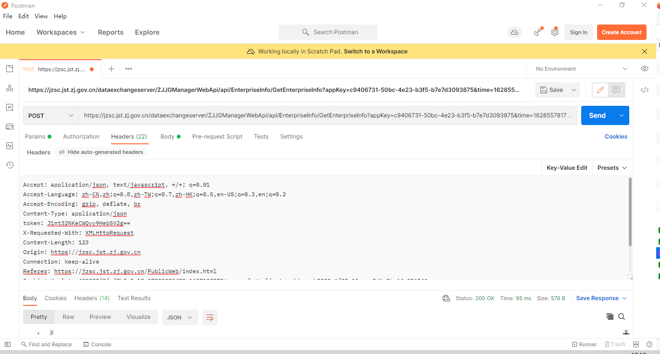Save the current request
Screen dimensions: 660x354
pyautogui.click(x=551, y=90)
